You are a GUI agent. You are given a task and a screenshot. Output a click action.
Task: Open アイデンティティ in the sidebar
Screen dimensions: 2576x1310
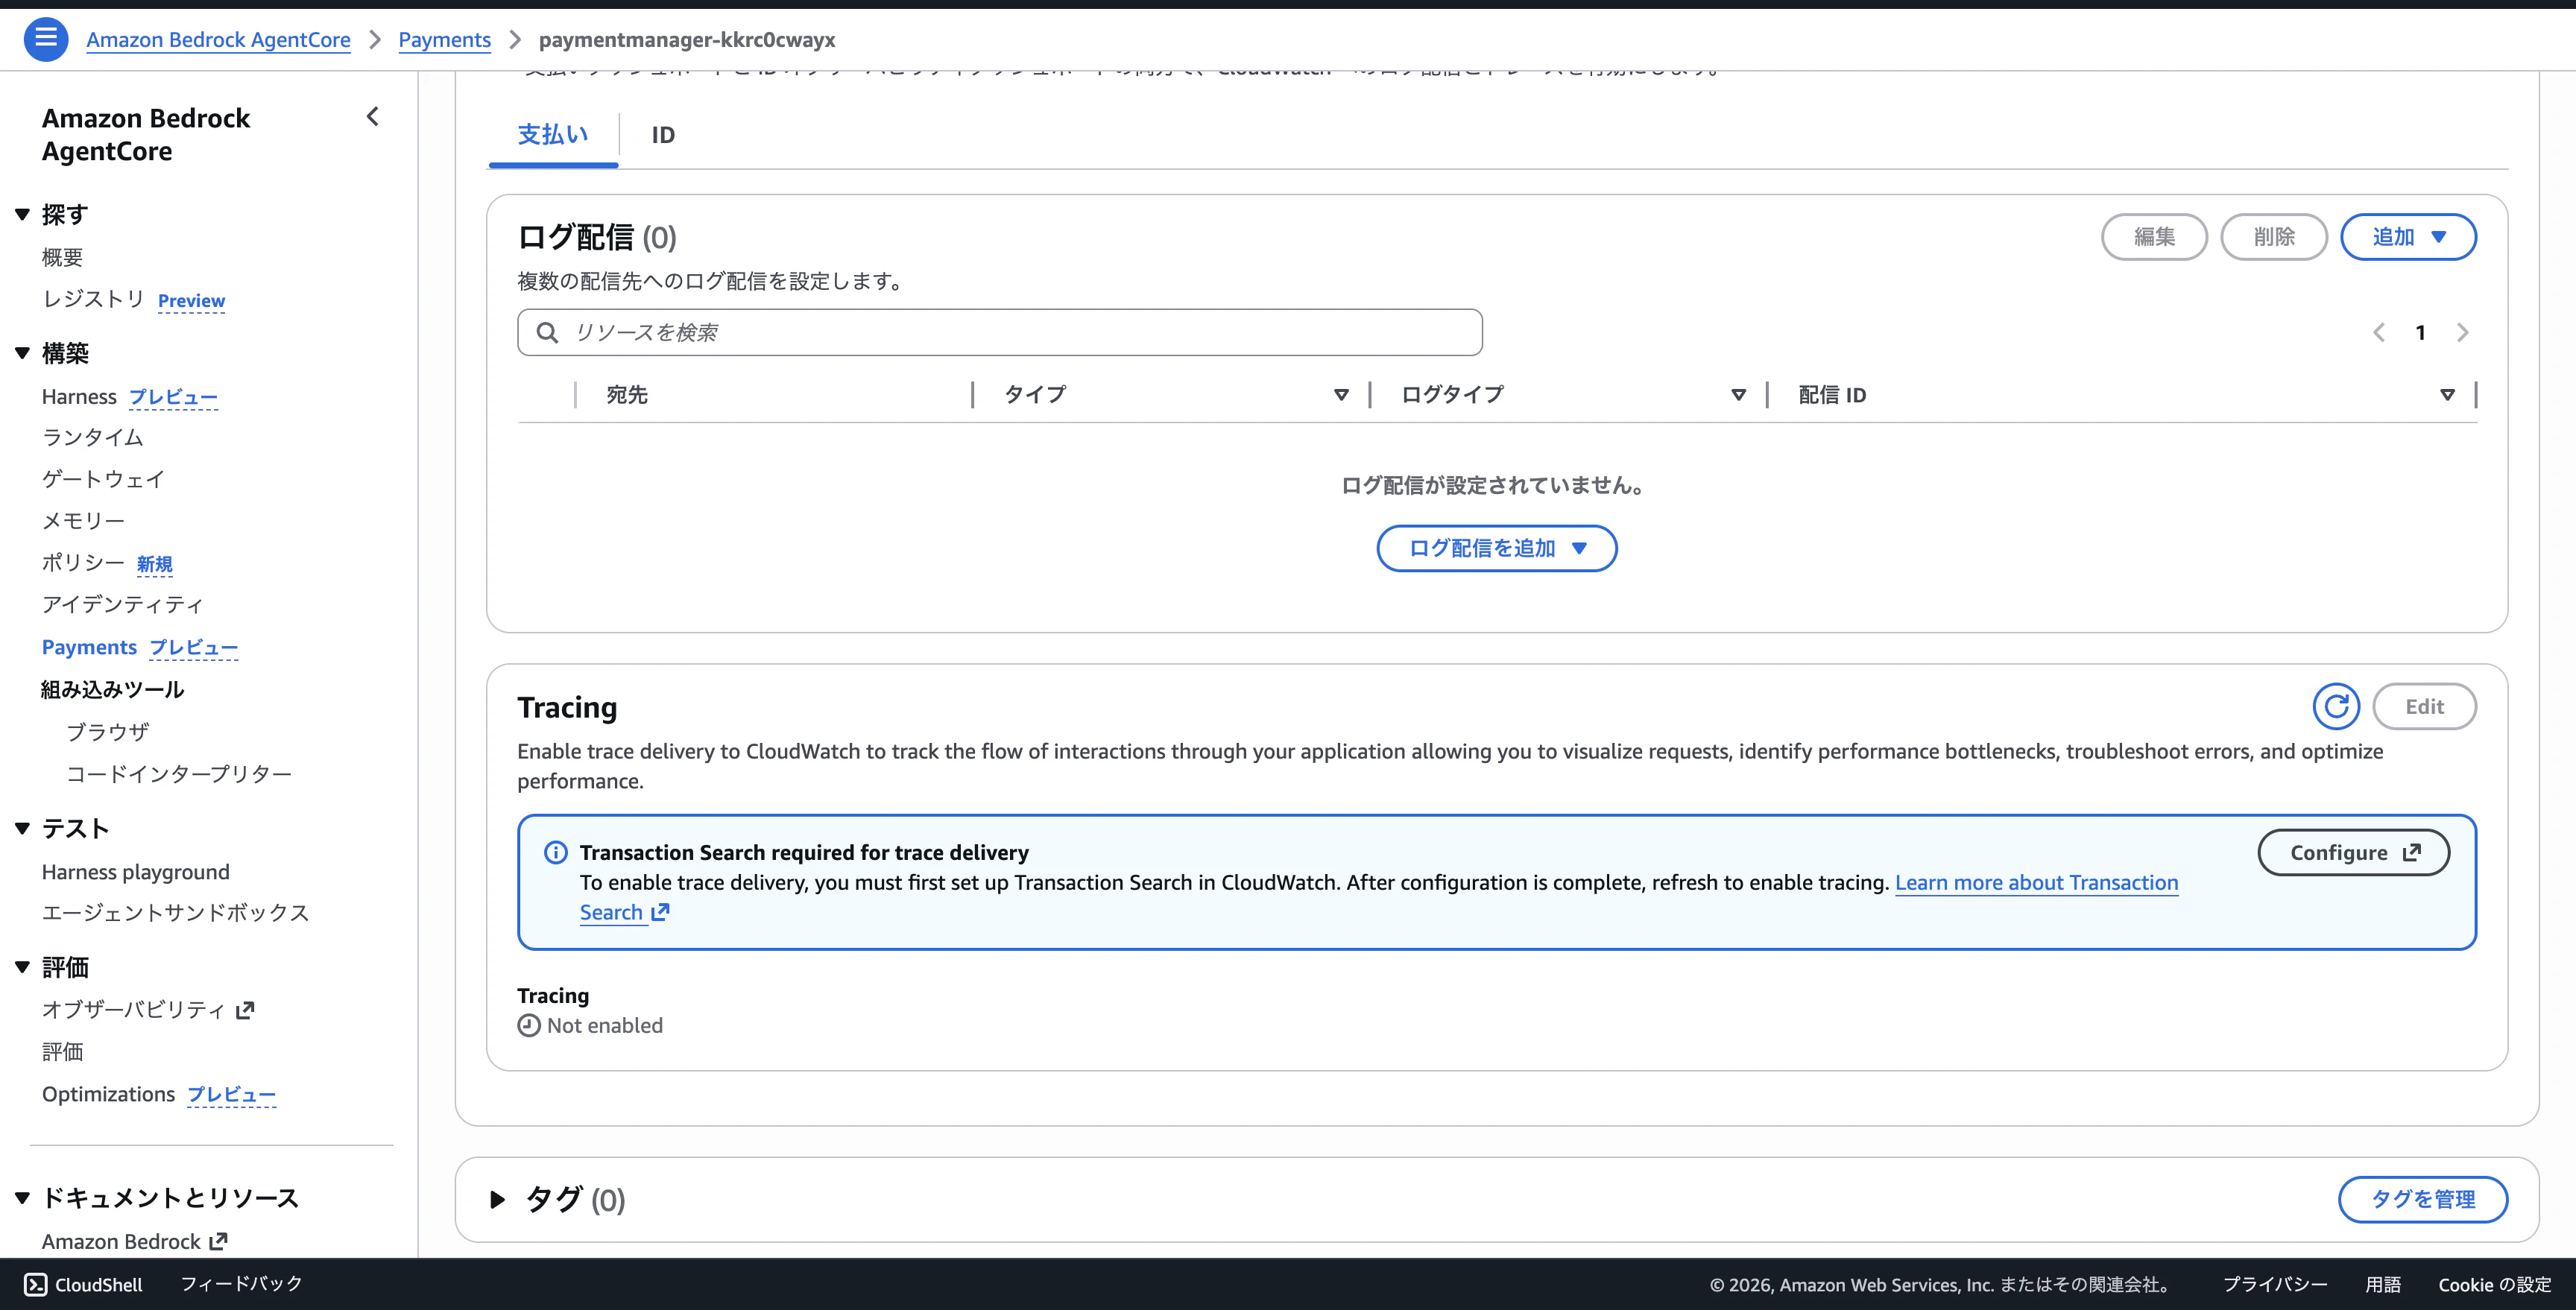click(123, 605)
